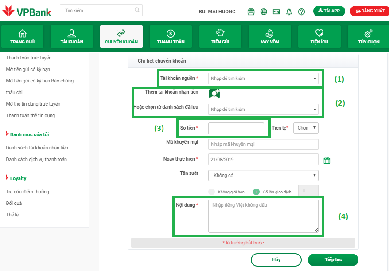This screenshot has height=271, width=389.
Task: Open 'Danh sách tài khoản nhận tiền' link
Action: [x=37, y=148]
